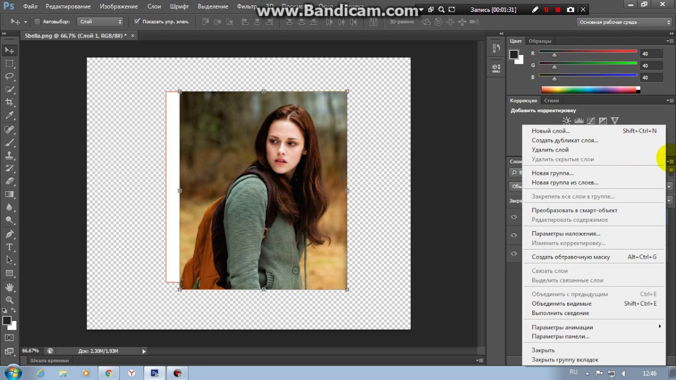This screenshot has height=380, width=676.
Task: Open Основная рабочая среда workspace dropdown
Action: [624, 22]
